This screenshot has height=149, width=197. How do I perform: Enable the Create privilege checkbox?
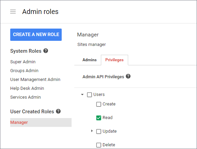click(98, 104)
